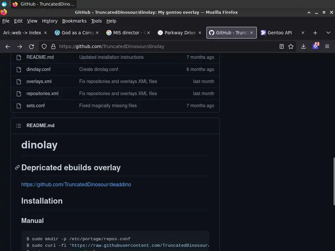Open commit 'Updated installation instructions'

click(x=111, y=57)
